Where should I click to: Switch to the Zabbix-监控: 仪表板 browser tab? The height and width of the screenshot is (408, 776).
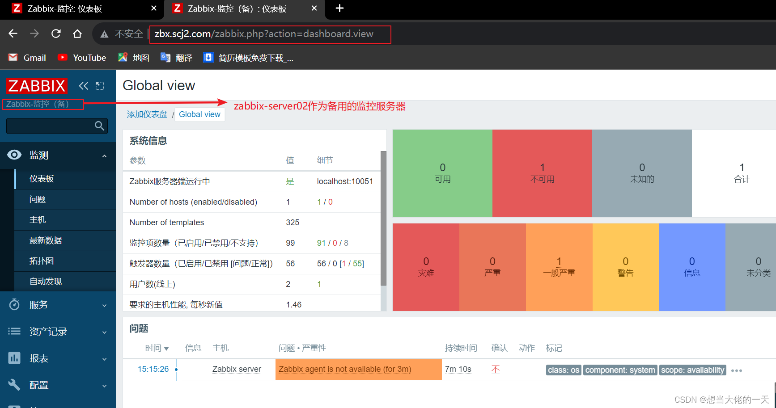point(81,9)
